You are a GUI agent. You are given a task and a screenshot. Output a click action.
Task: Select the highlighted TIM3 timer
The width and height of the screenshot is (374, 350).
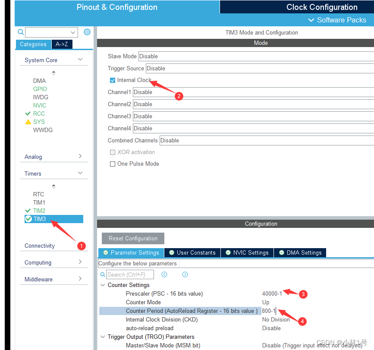[x=54, y=219]
